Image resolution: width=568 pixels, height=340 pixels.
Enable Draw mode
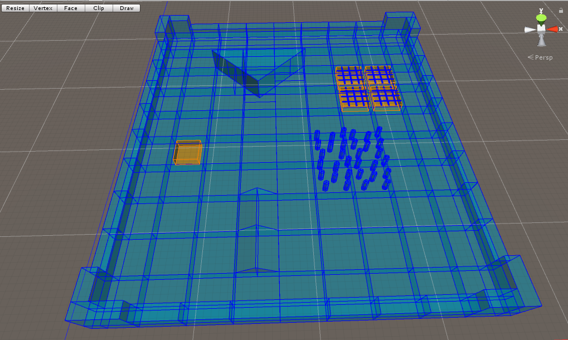(127, 8)
